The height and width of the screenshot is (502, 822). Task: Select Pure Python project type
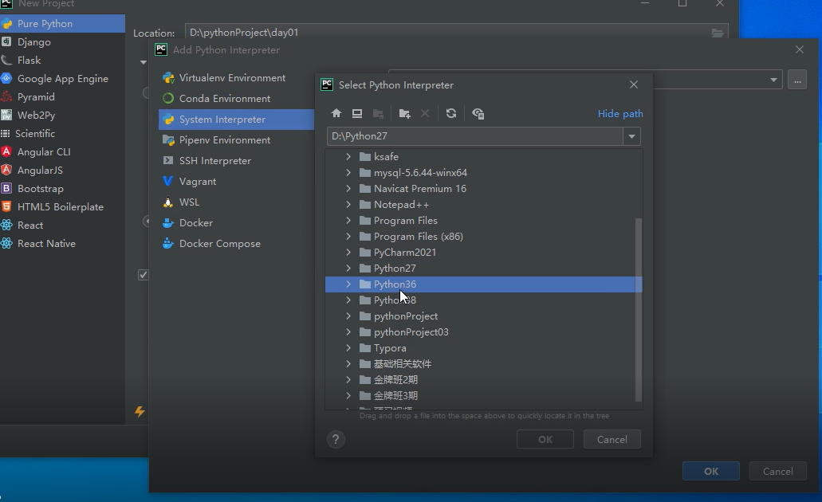[x=62, y=24]
